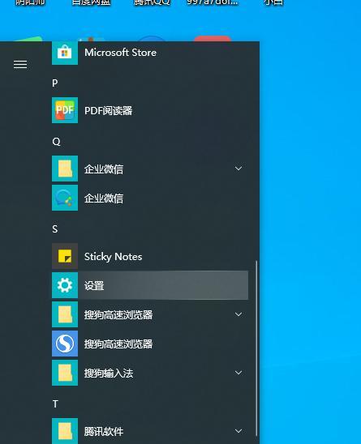Expand the 搜狗高速浏览器 folder chevron
Viewport: 361px width, 444px height.
239,314
